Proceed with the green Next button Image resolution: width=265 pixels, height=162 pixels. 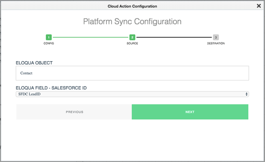190,112
